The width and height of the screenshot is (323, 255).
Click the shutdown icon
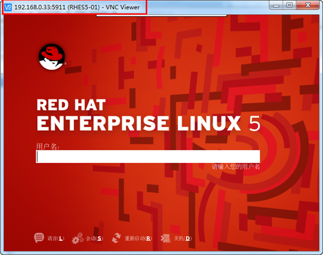[165, 238]
